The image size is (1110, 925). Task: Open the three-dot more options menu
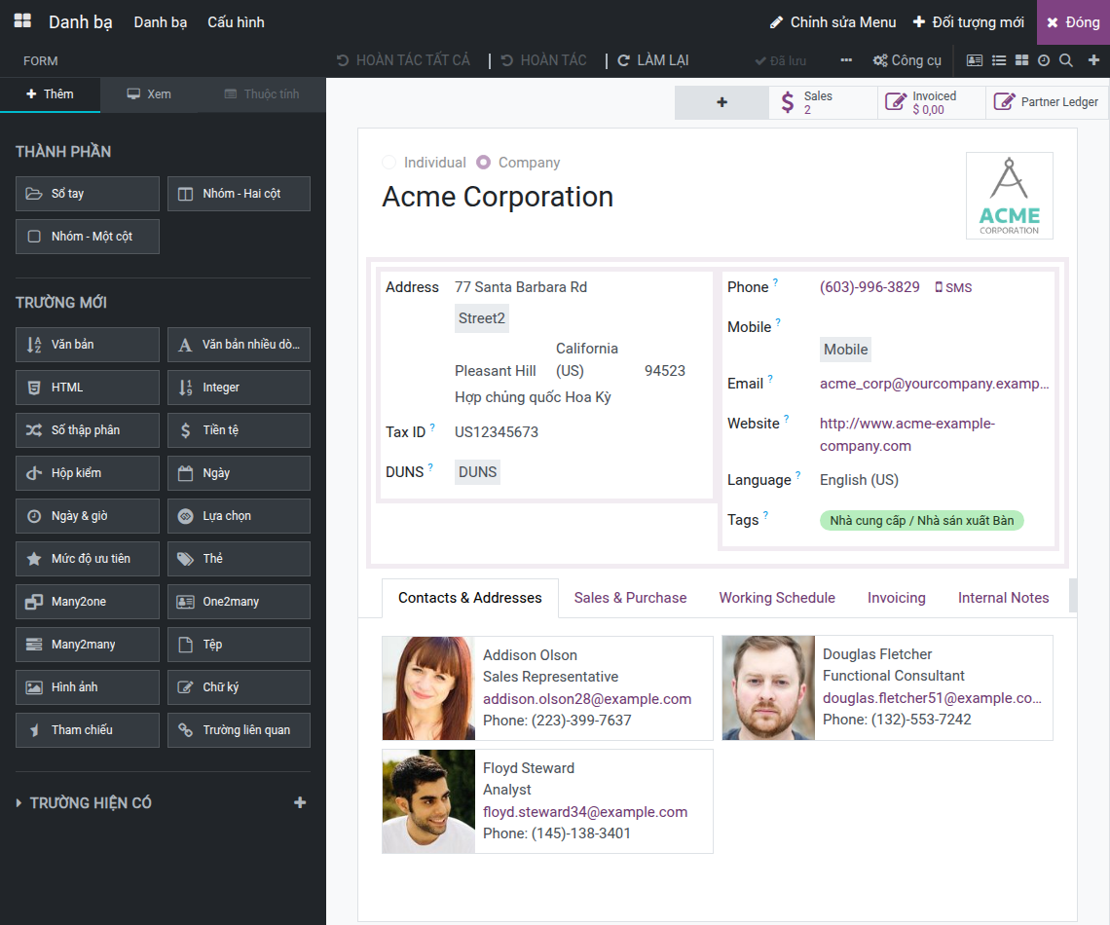pyautogui.click(x=846, y=61)
